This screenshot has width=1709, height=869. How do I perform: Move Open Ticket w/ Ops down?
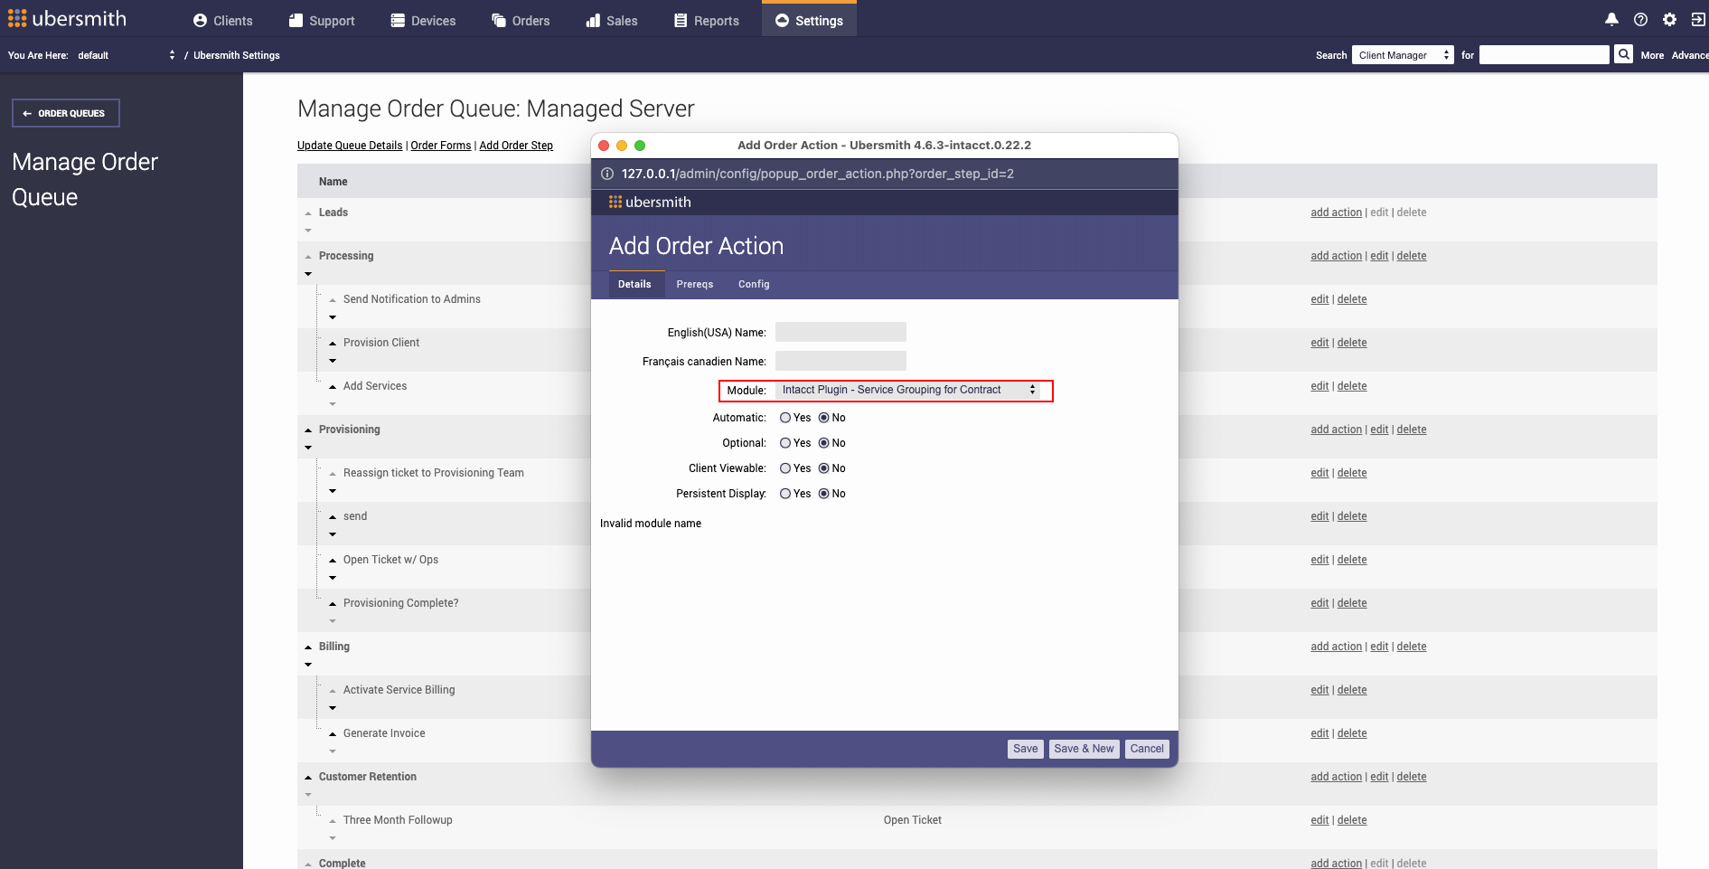pos(333,578)
